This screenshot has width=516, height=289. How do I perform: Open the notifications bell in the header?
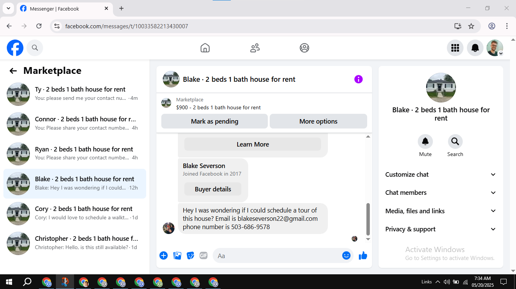475,48
